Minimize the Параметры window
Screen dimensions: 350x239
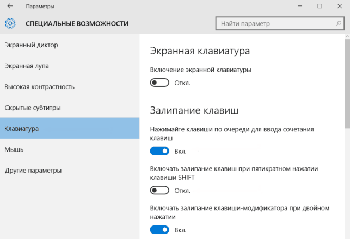click(300, 6)
